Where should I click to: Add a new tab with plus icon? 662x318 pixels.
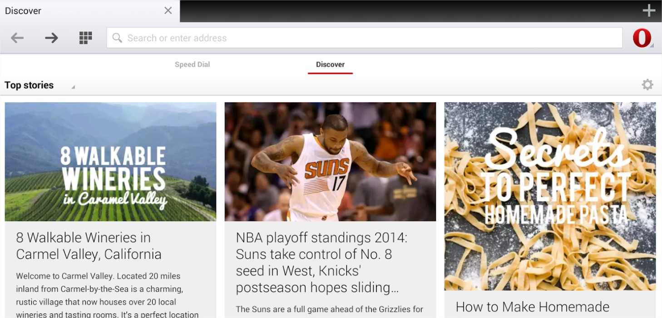click(x=649, y=11)
